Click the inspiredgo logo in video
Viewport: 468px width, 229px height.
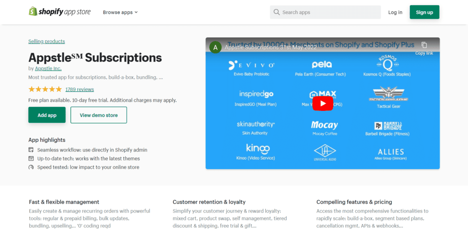256,94
